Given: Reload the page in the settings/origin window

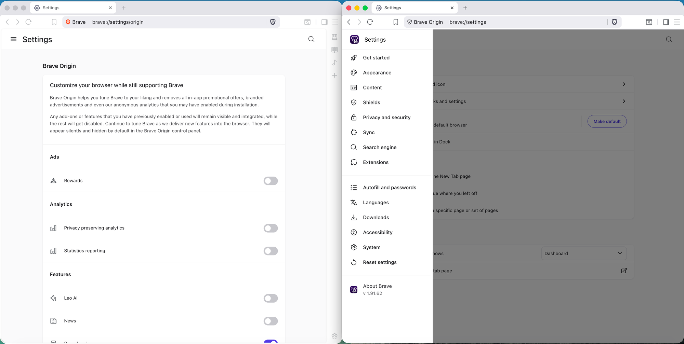Looking at the screenshot, I should [29, 22].
